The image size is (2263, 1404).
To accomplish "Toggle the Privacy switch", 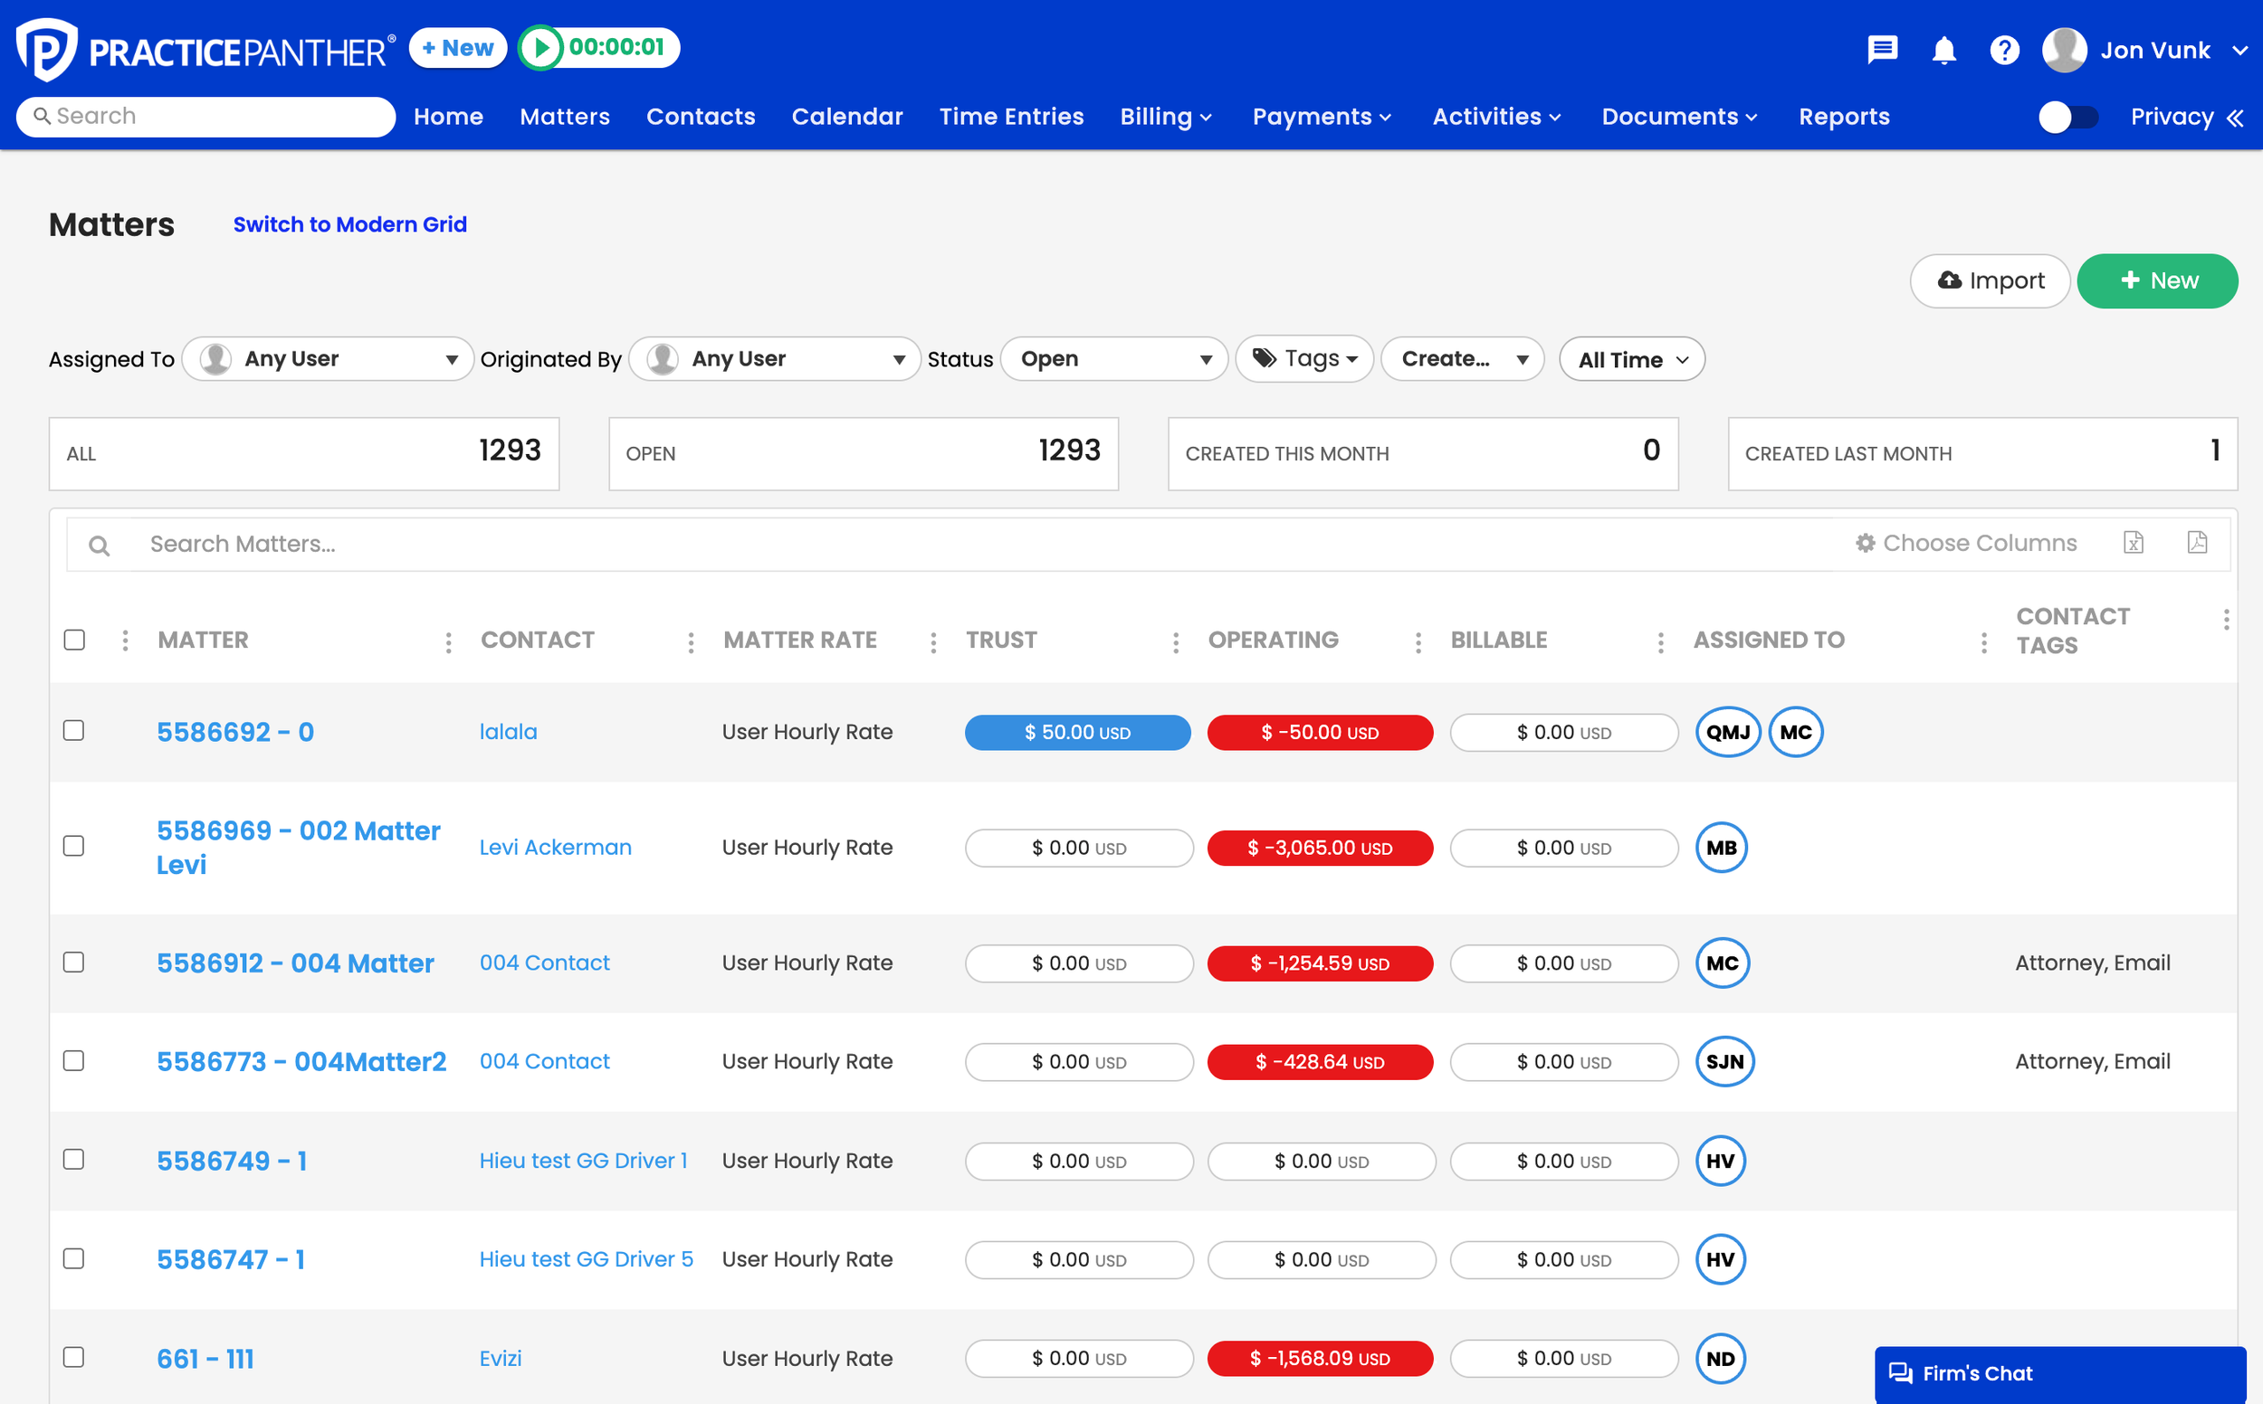I will tap(2067, 117).
